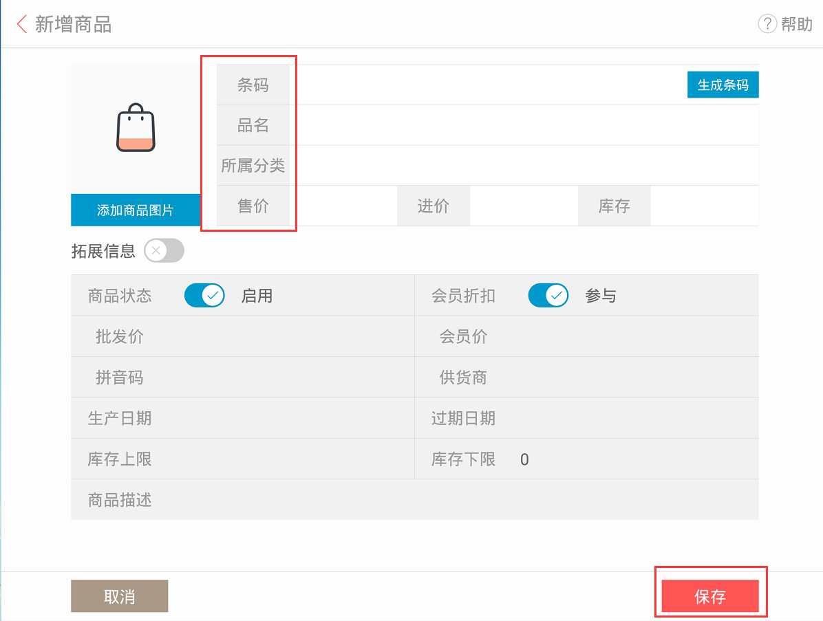
Task: Disable the 商品状态 启用 toggle
Action: (x=204, y=296)
